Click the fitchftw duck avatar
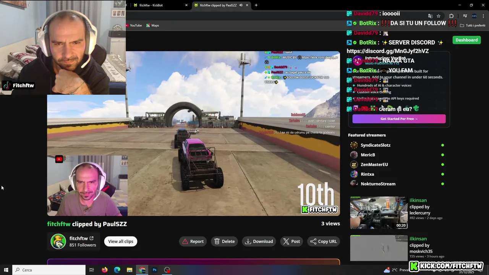The width and height of the screenshot is (489, 275). point(58,241)
